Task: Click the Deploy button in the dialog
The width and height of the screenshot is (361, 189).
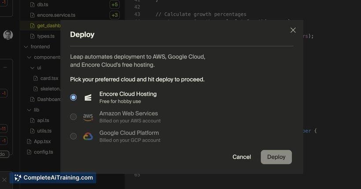Action: 276,157
